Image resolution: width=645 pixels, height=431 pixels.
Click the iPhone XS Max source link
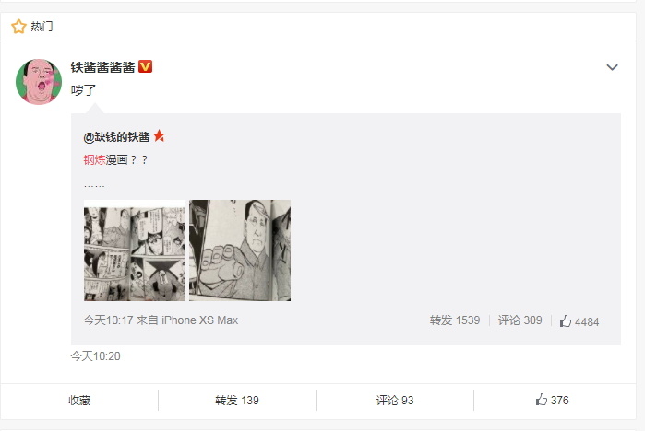coord(199,320)
